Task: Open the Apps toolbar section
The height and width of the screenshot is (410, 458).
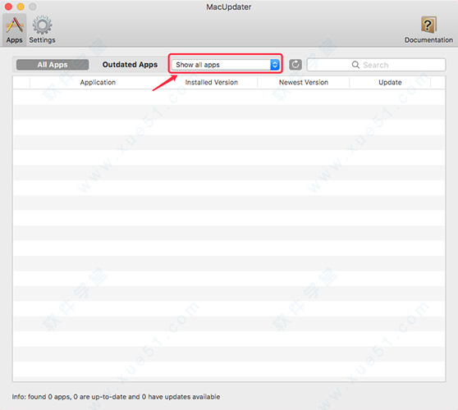Action: [x=14, y=30]
